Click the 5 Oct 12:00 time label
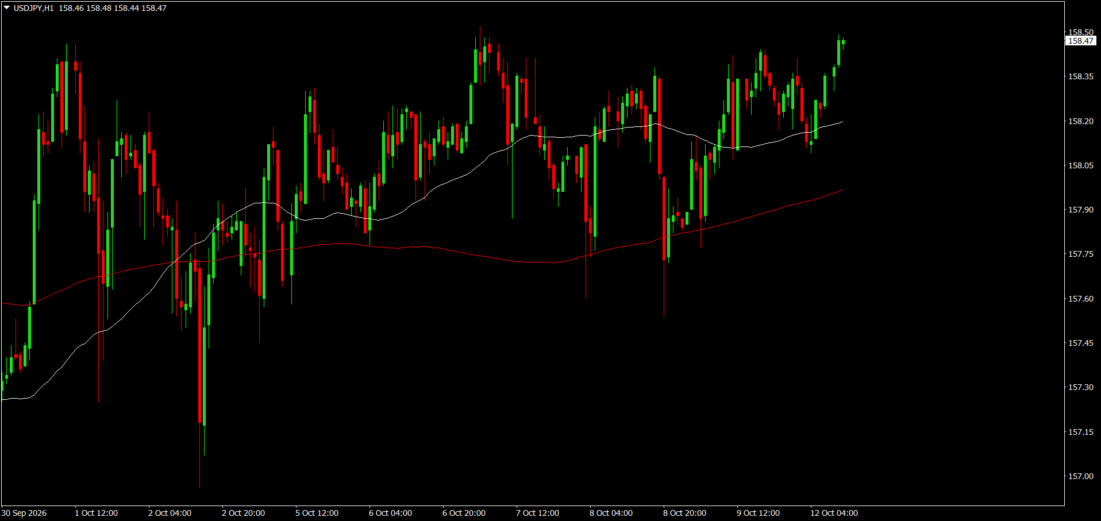Viewport: 1101px width, 521px height. tap(317, 513)
